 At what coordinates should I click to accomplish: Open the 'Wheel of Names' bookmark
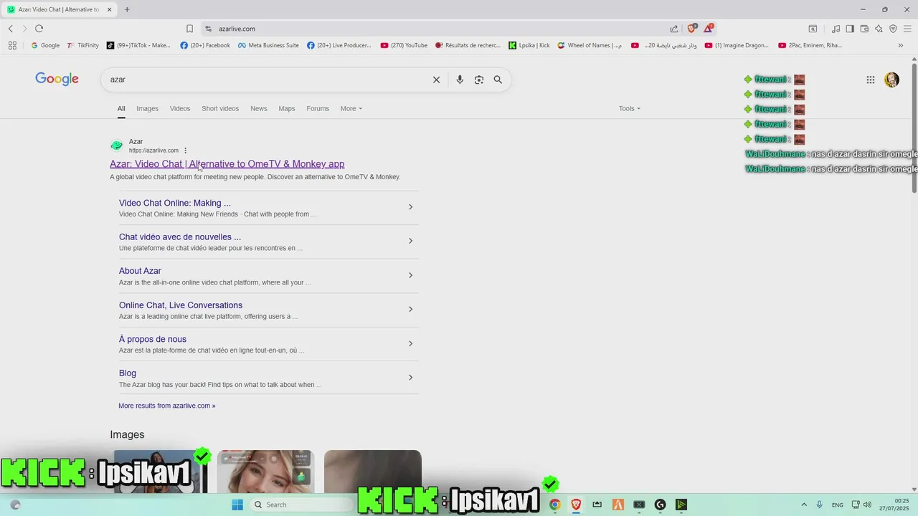[590, 45]
